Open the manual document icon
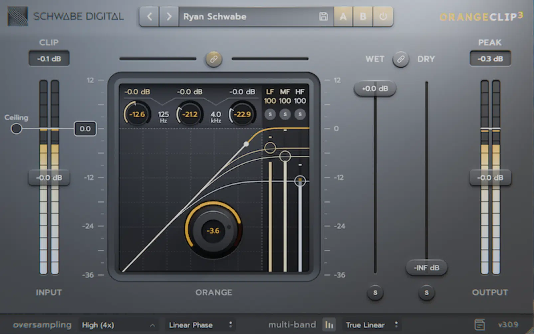Image resolution: width=534 pixels, height=334 pixels. 479,324
